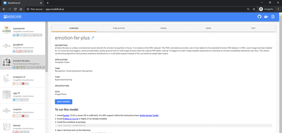This screenshot has width=282, height=133.
Task: Click vgg-19 architecture thumbnail
Action: [x=7, y=95]
